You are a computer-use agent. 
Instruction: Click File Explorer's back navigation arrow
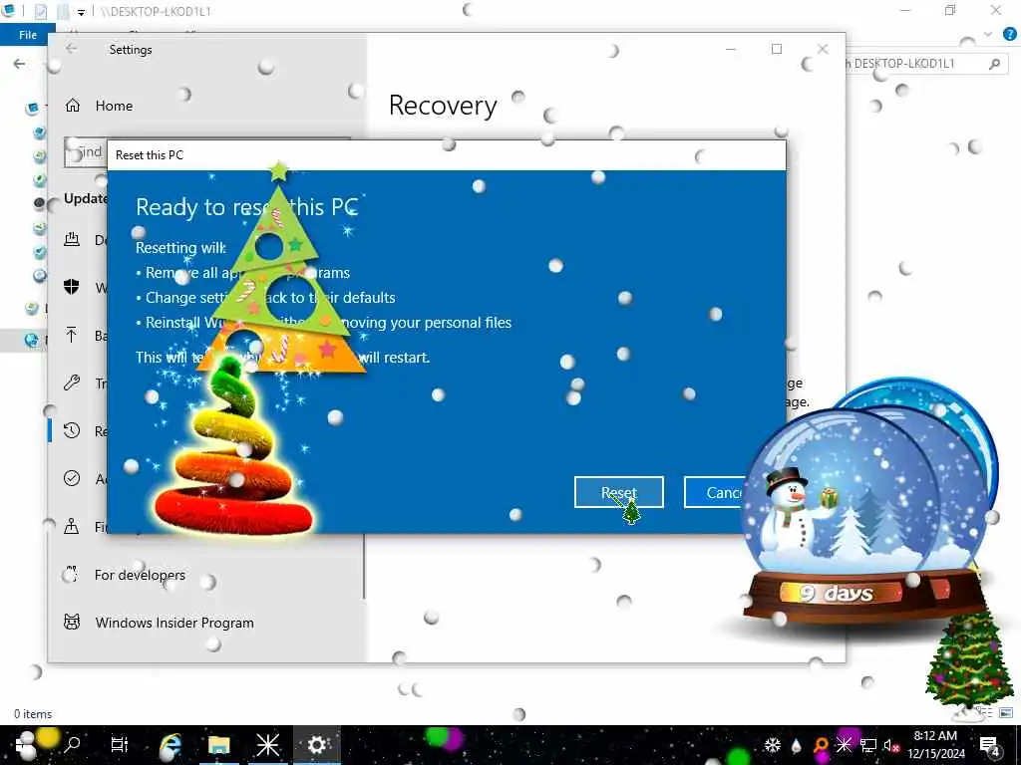click(x=20, y=64)
